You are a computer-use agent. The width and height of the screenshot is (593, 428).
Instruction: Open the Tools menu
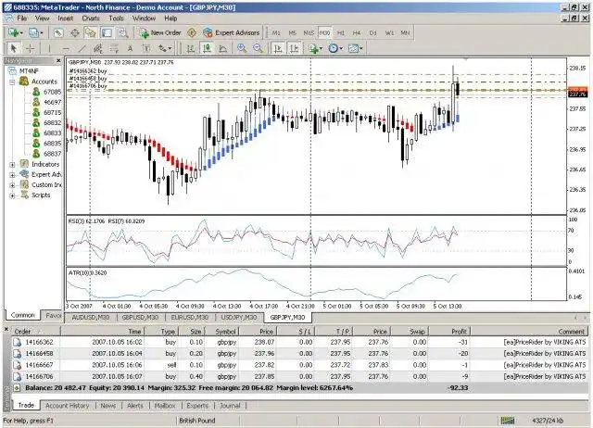116,19
